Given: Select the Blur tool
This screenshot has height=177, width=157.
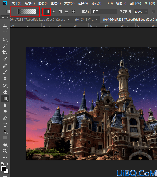Looking at the screenshot, I should click(x=5, y=105).
